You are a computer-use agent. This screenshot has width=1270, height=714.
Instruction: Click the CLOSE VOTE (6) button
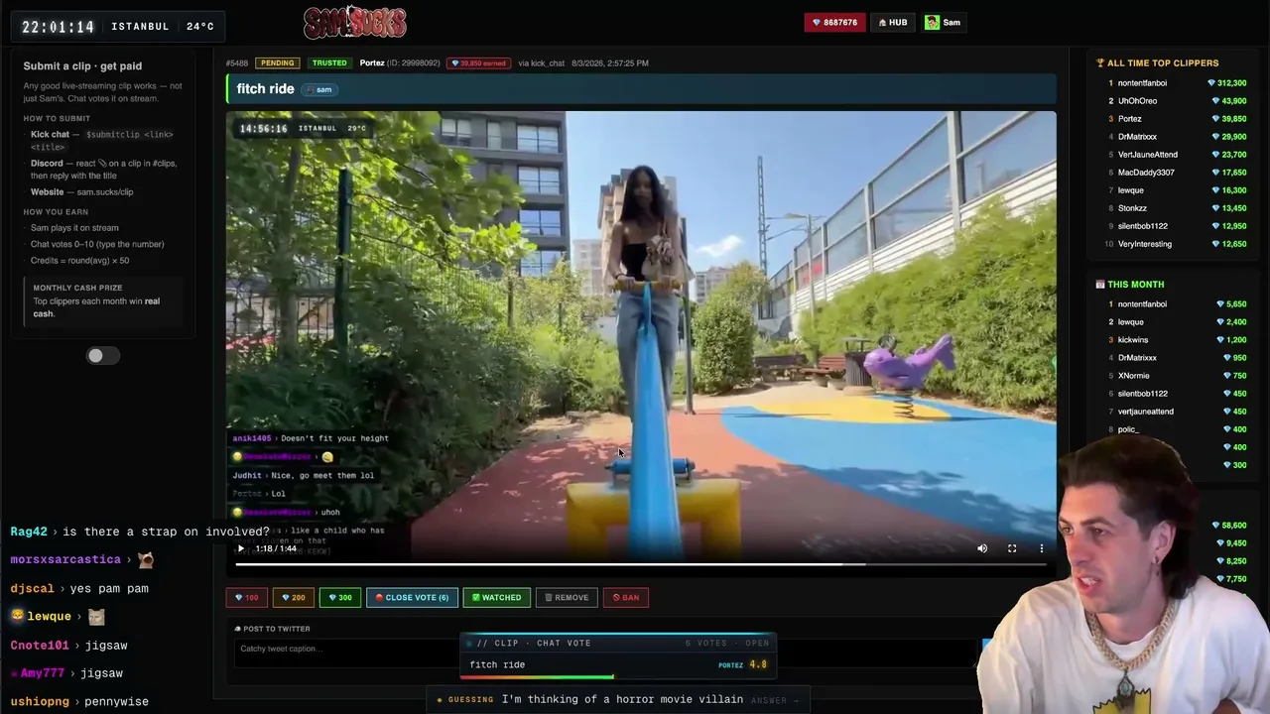[412, 597]
